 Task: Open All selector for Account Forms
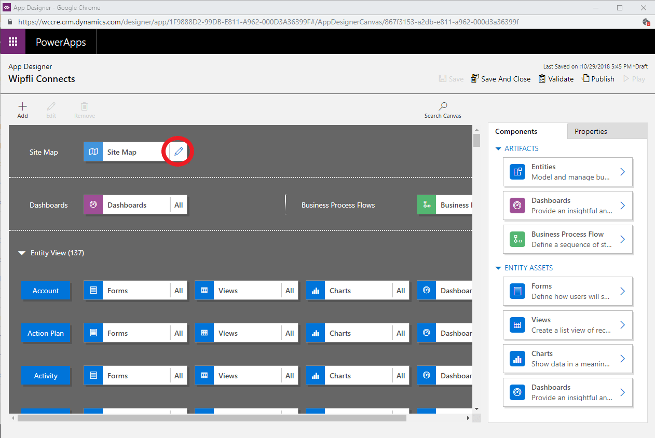[x=179, y=291]
